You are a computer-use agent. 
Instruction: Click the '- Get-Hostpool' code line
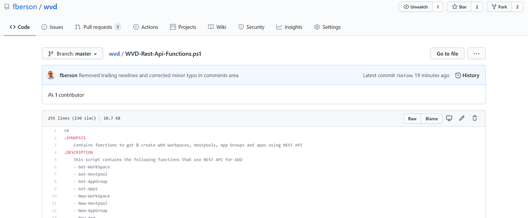[x=90, y=174]
